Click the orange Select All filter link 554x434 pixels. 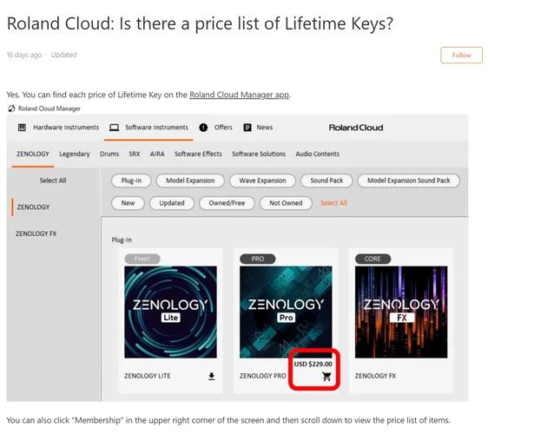333,203
